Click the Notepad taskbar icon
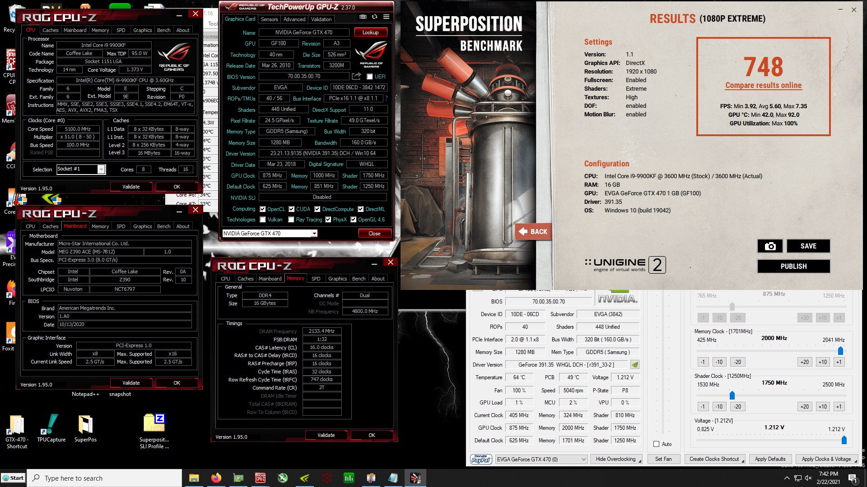This screenshot has height=487, width=867. (x=393, y=478)
